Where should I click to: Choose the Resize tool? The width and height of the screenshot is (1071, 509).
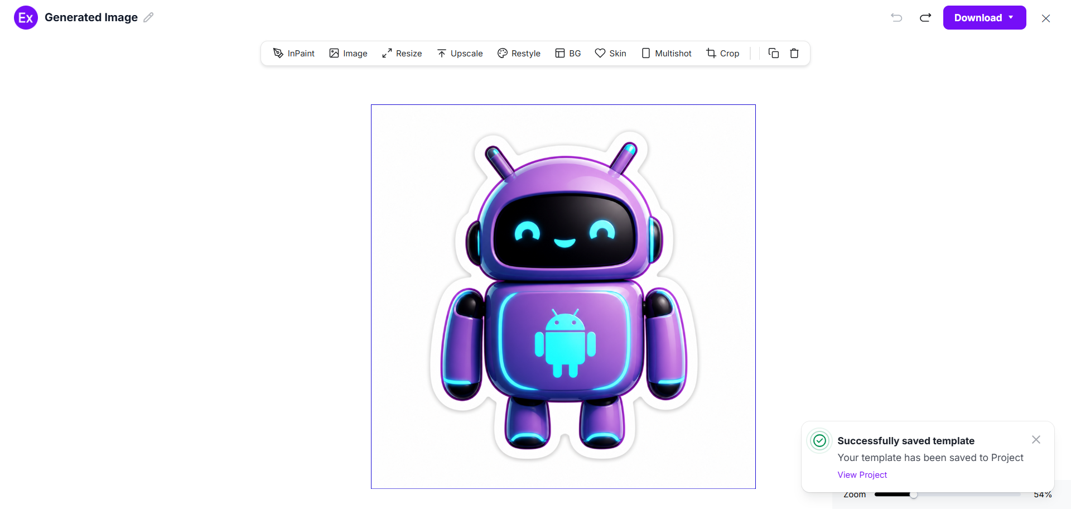(x=402, y=54)
